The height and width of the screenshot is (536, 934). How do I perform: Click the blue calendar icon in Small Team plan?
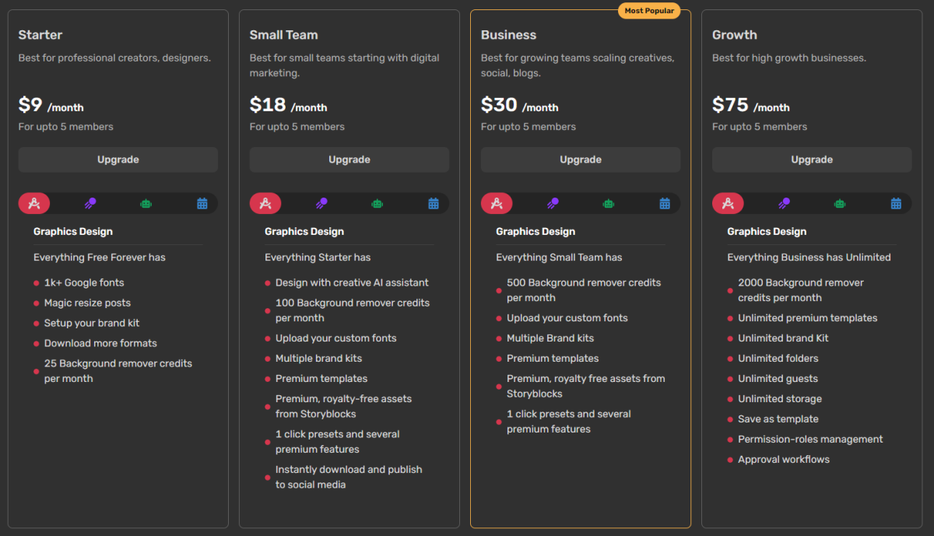pos(434,203)
